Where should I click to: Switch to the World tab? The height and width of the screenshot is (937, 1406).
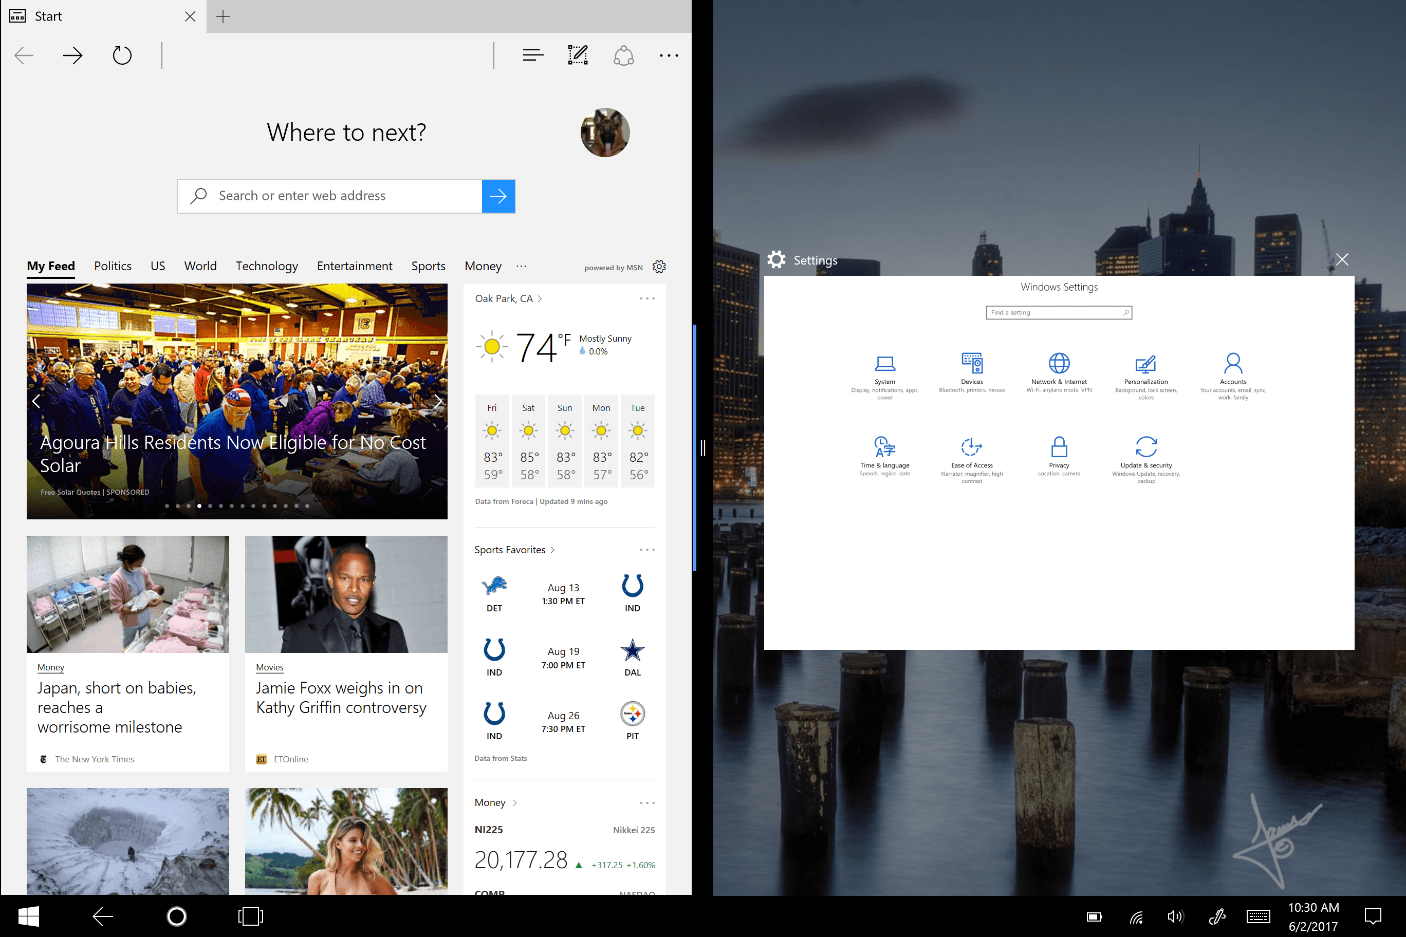tap(200, 266)
